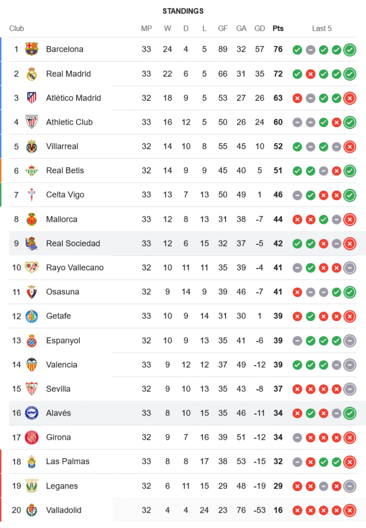Click the Las Palmas crest icon
Viewport: 366px width, 528px height.
[x=32, y=461]
